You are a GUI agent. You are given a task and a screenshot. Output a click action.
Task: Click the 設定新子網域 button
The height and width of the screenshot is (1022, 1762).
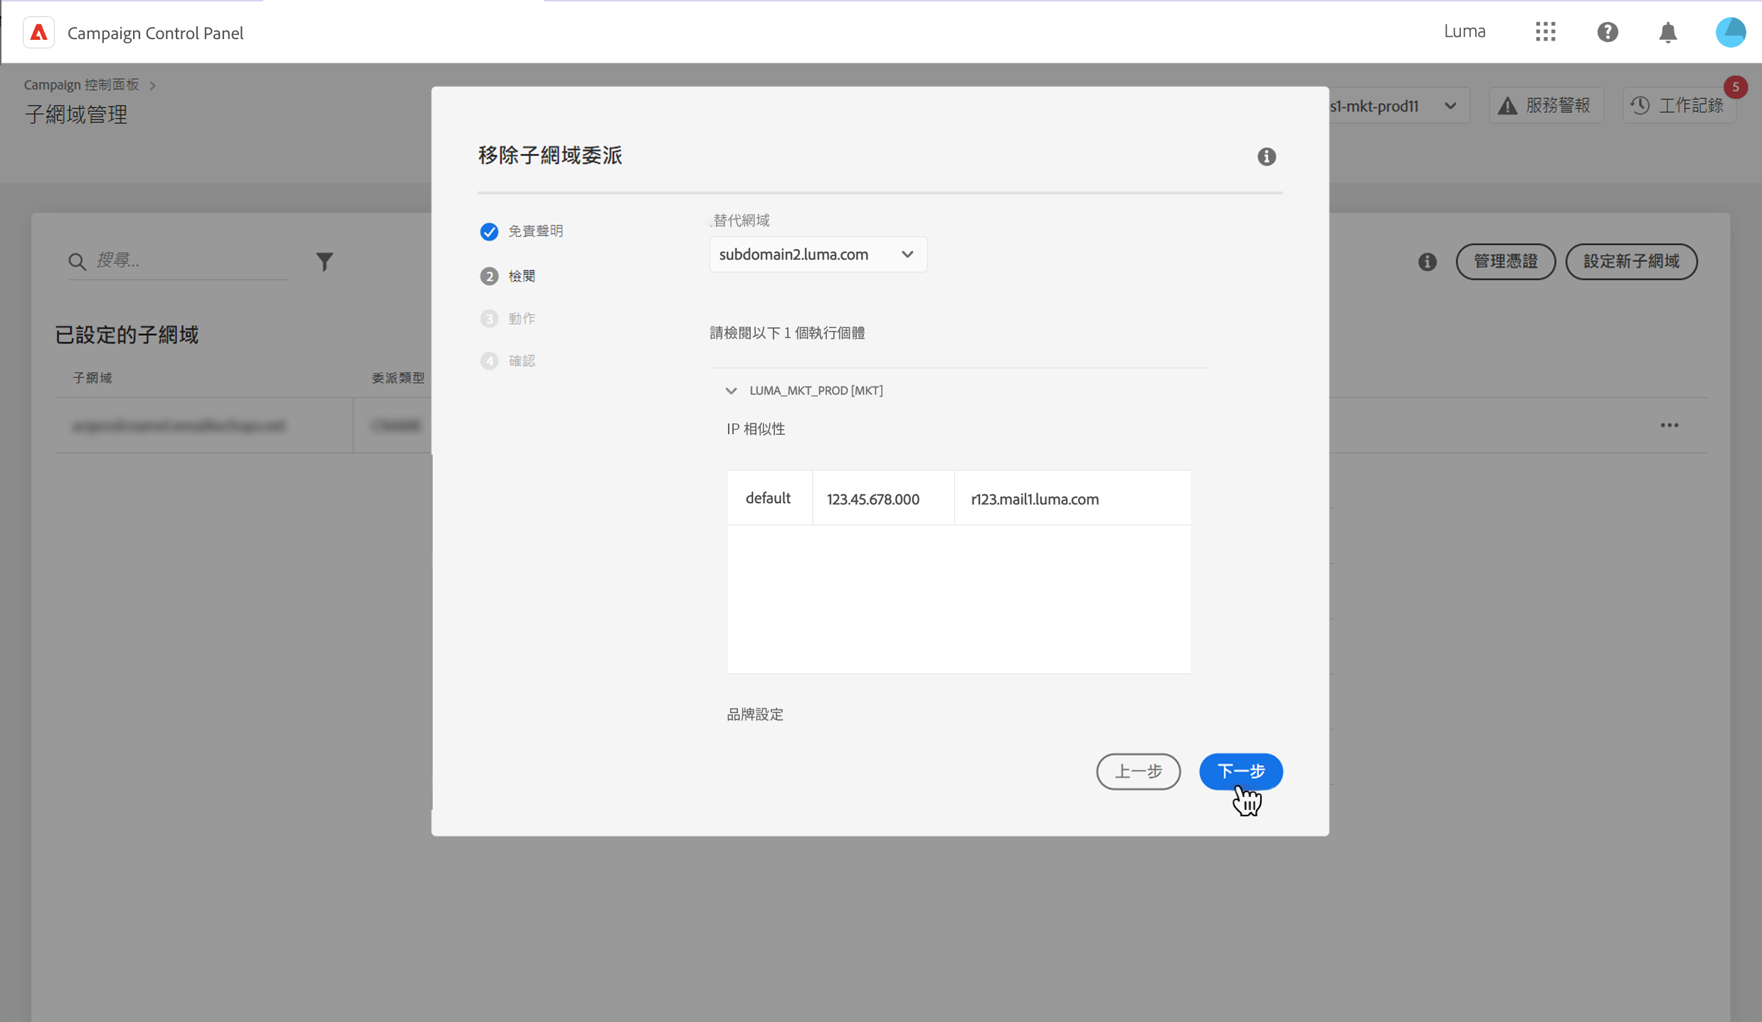click(x=1630, y=262)
